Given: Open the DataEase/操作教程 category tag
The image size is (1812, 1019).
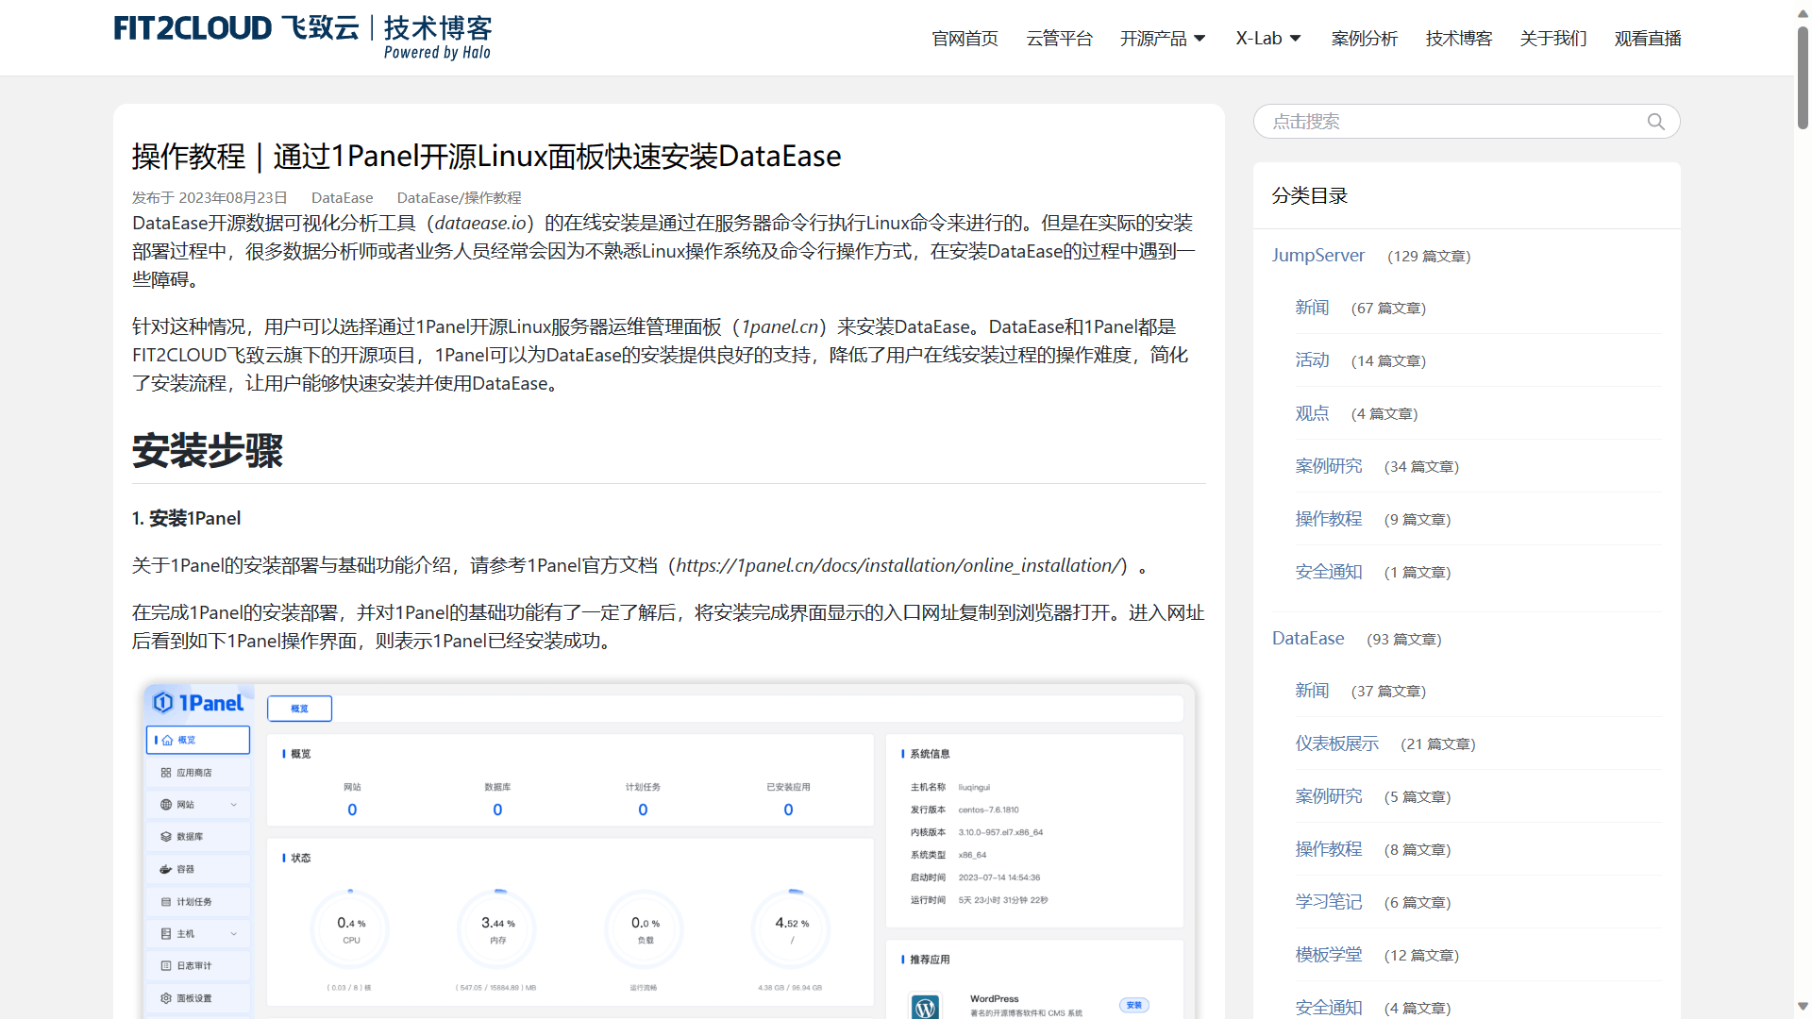Looking at the screenshot, I should (x=459, y=198).
